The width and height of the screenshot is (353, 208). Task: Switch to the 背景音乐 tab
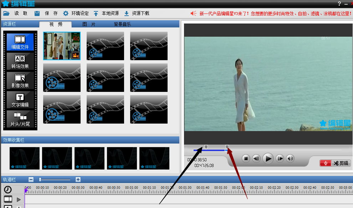coord(122,24)
